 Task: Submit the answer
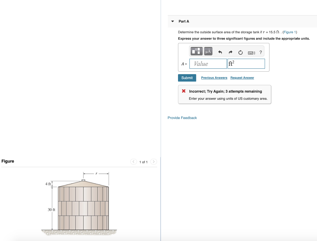[x=187, y=78]
